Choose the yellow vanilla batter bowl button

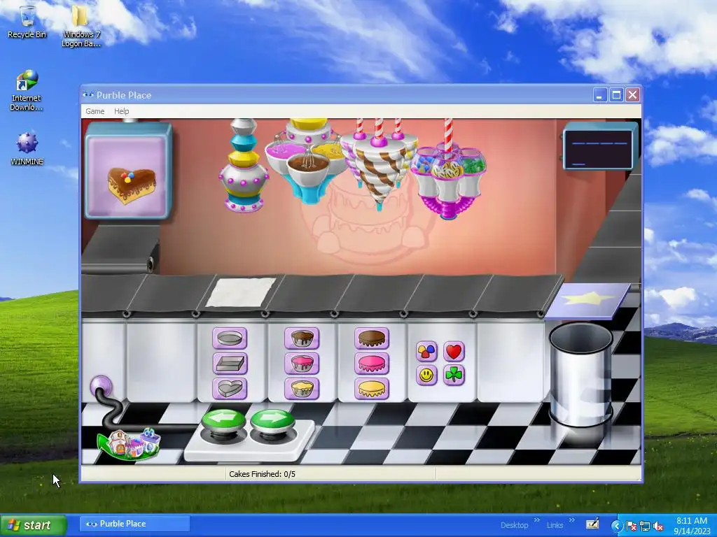point(302,389)
